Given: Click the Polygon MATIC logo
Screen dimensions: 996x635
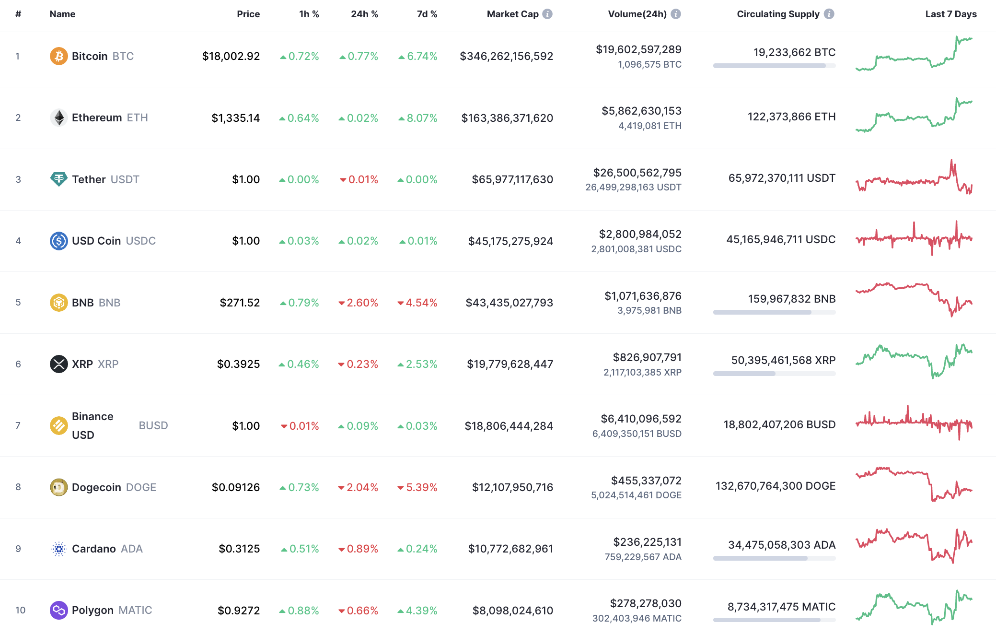Looking at the screenshot, I should [x=58, y=610].
